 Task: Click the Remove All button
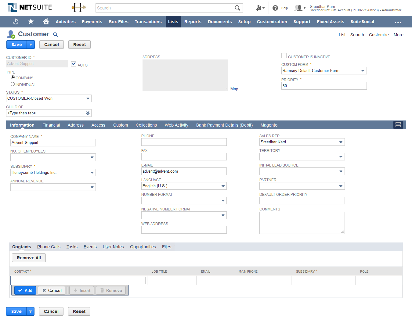coord(29,258)
